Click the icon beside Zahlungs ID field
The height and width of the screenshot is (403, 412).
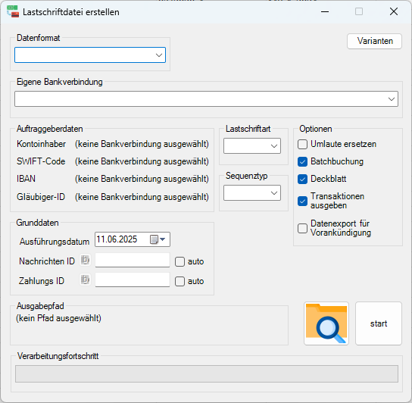point(85,280)
